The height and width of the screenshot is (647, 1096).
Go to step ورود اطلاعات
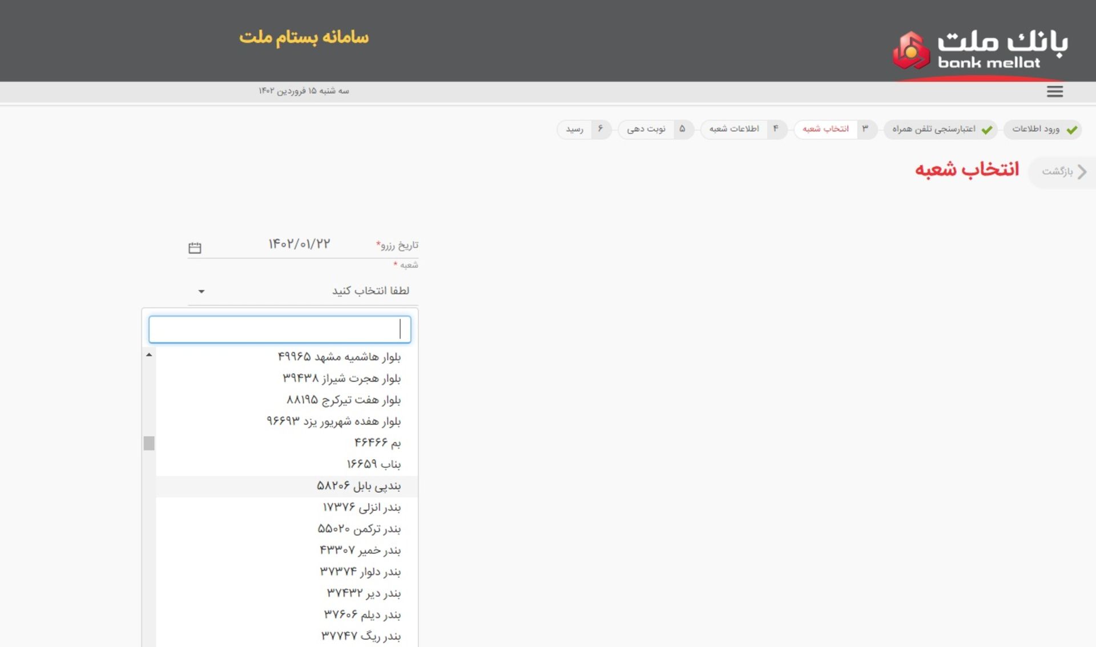[x=1042, y=129]
